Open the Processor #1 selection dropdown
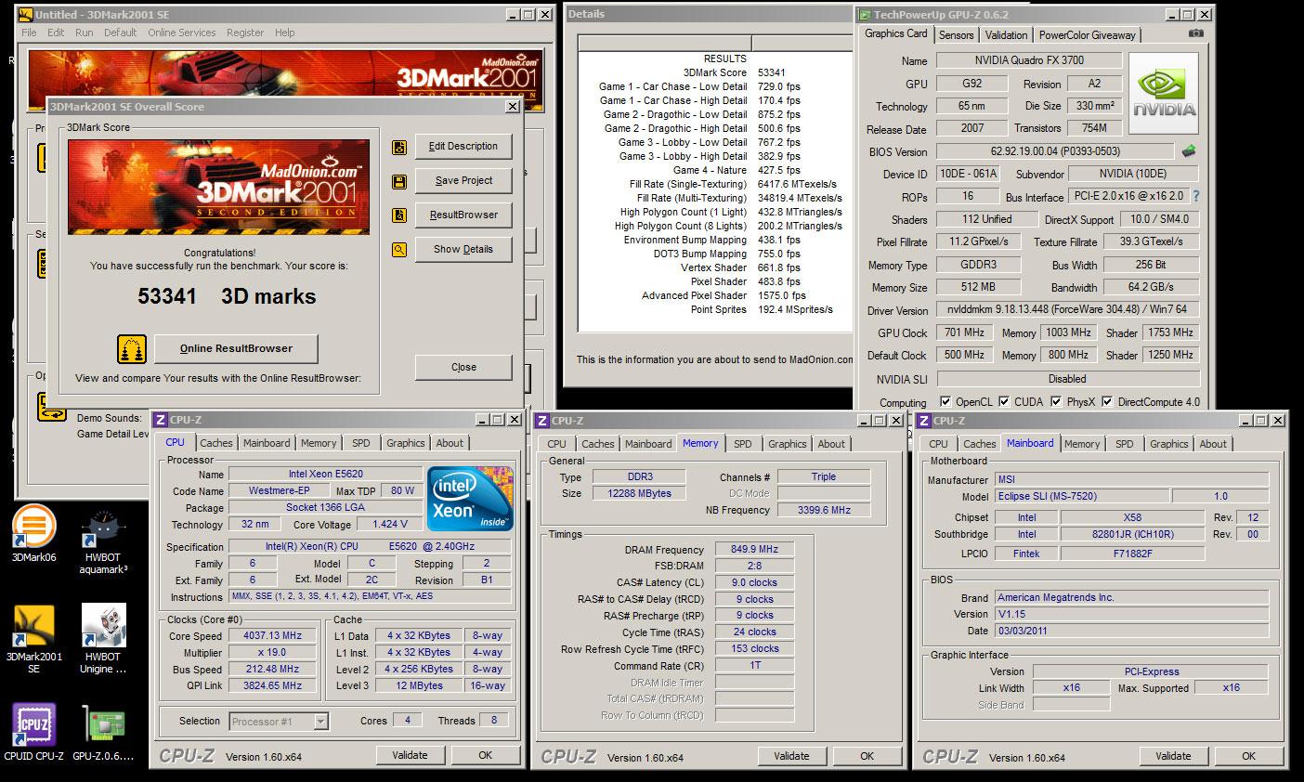 pyautogui.click(x=320, y=722)
